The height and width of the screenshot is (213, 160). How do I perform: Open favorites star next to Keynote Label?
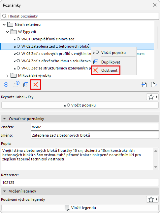[x=152, y=97]
